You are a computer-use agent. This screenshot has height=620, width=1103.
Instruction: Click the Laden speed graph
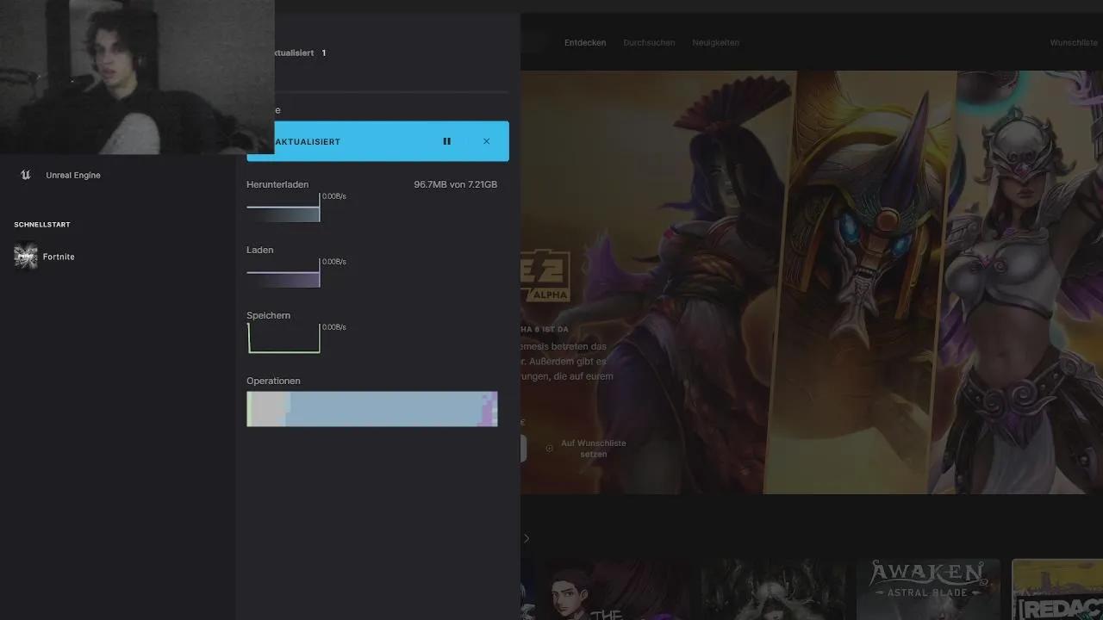point(284,273)
